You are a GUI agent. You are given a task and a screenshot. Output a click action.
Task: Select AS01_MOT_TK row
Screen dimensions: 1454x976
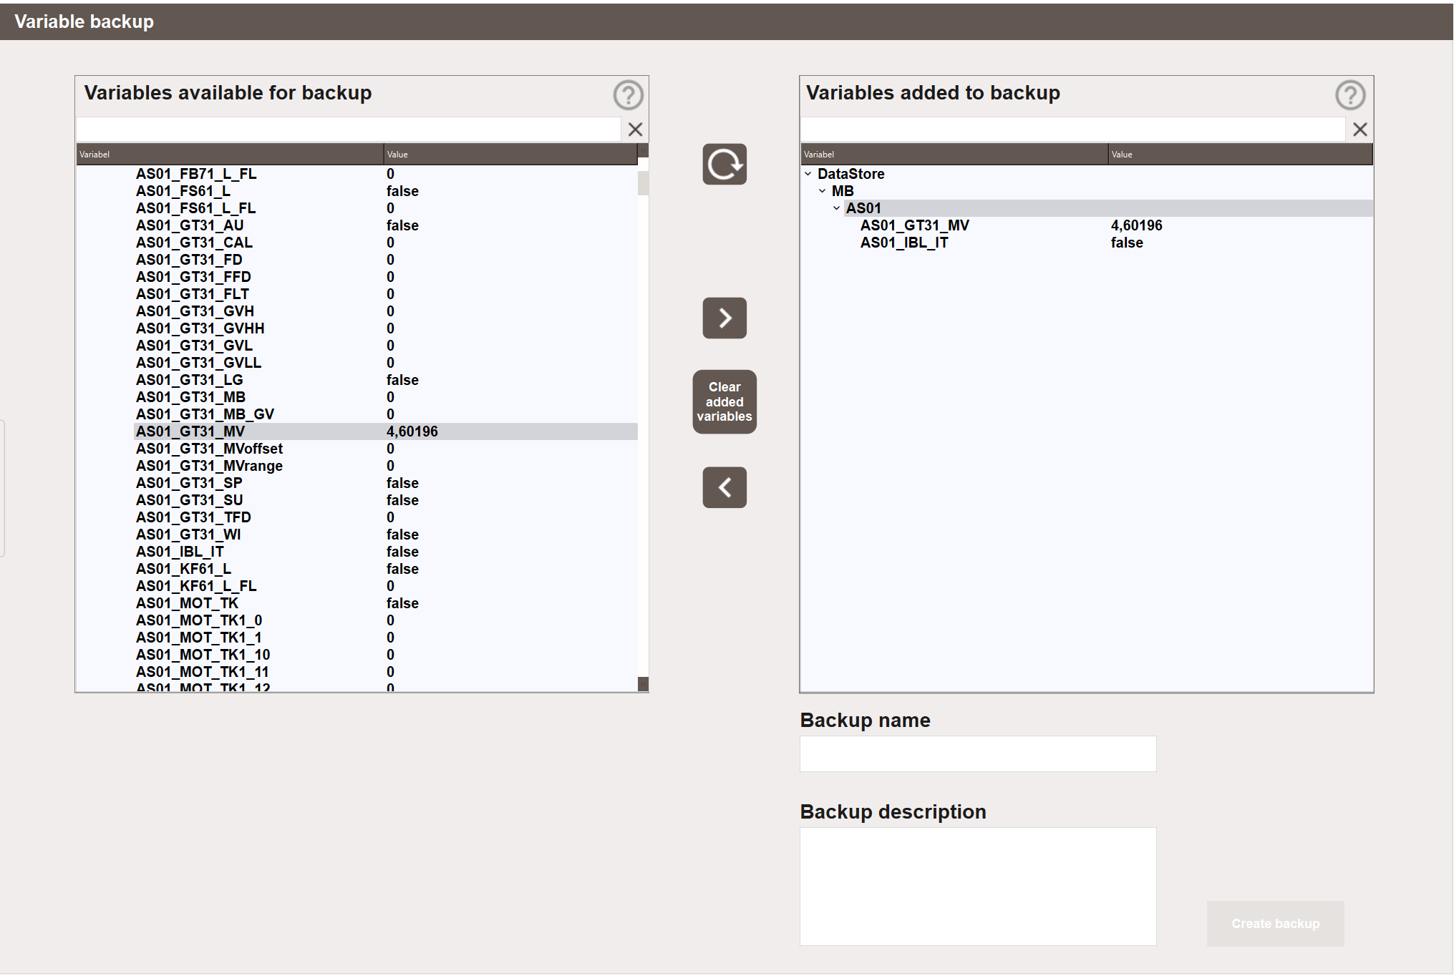tap(385, 603)
